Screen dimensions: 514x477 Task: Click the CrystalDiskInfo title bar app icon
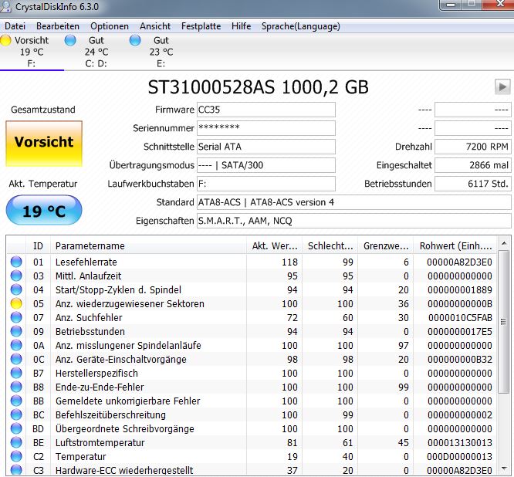[6, 7]
